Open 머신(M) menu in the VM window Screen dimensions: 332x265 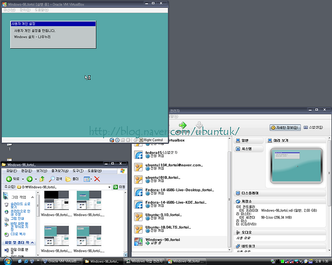tap(10, 10)
